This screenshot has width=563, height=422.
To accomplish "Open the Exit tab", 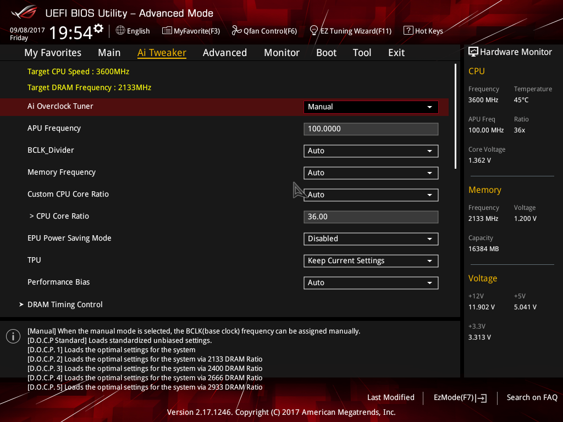I will pyautogui.click(x=396, y=53).
